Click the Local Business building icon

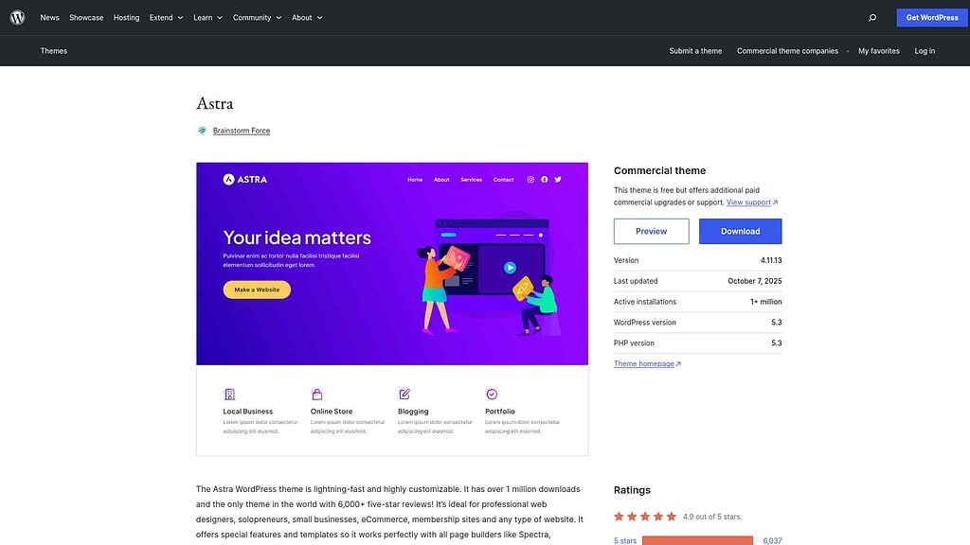(229, 394)
